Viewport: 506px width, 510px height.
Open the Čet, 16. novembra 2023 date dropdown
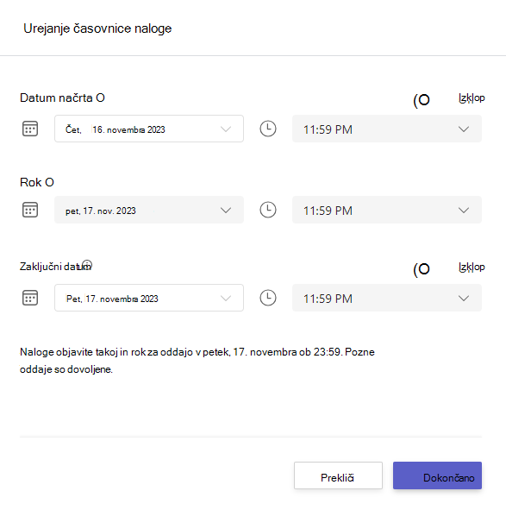[x=149, y=129]
